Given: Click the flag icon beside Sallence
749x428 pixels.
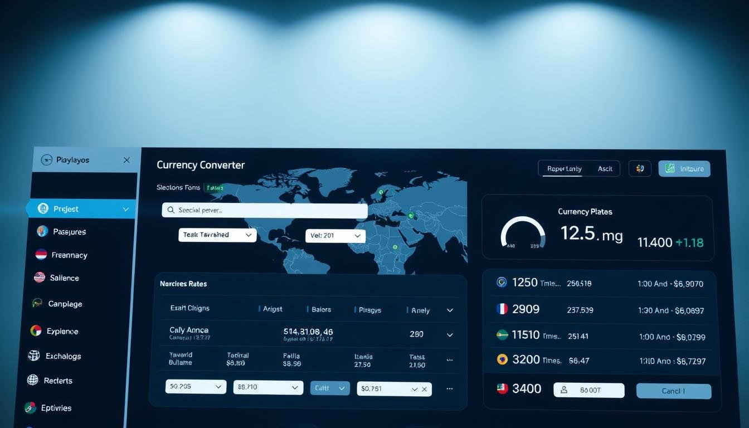Looking at the screenshot, I should pyautogui.click(x=40, y=278).
